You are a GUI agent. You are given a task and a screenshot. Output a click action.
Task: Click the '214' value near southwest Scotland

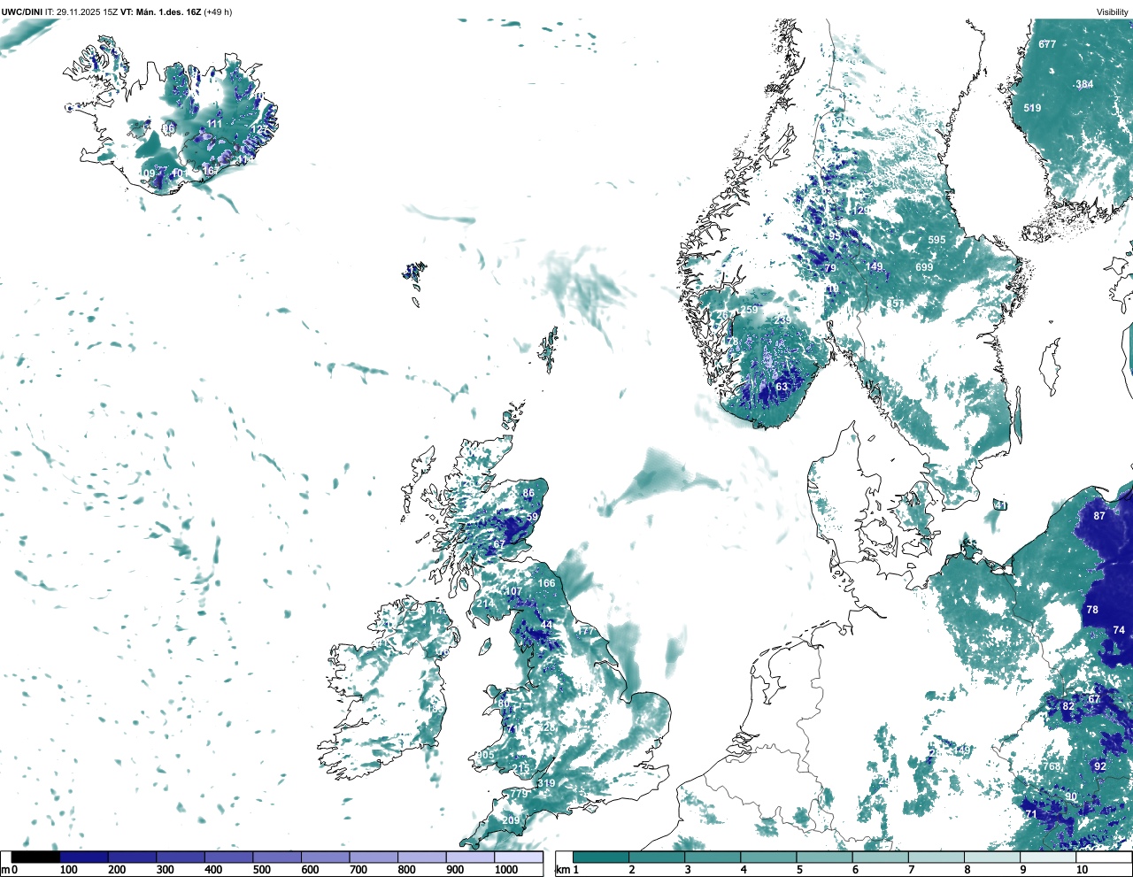click(x=486, y=604)
